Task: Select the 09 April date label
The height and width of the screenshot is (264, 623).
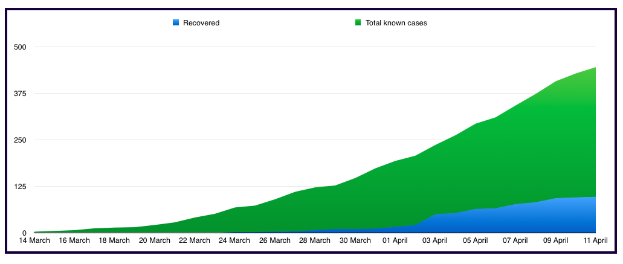Action: click(555, 240)
